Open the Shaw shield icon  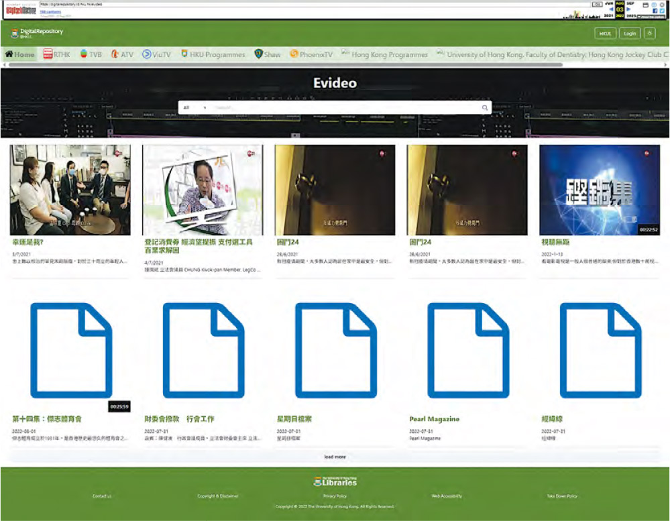pyautogui.click(x=259, y=54)
